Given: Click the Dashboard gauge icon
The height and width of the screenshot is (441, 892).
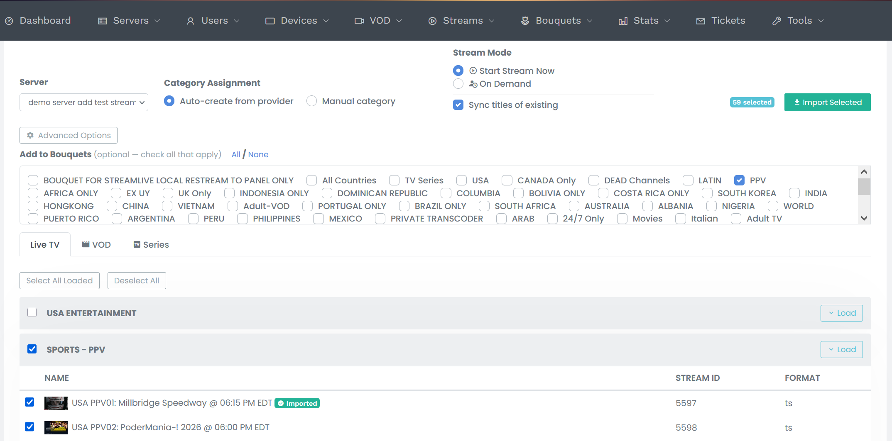Looking at the screenshot, I should coord(9,21).
